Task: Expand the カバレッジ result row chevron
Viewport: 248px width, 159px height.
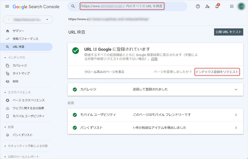Action: click(x=236, y=90)
